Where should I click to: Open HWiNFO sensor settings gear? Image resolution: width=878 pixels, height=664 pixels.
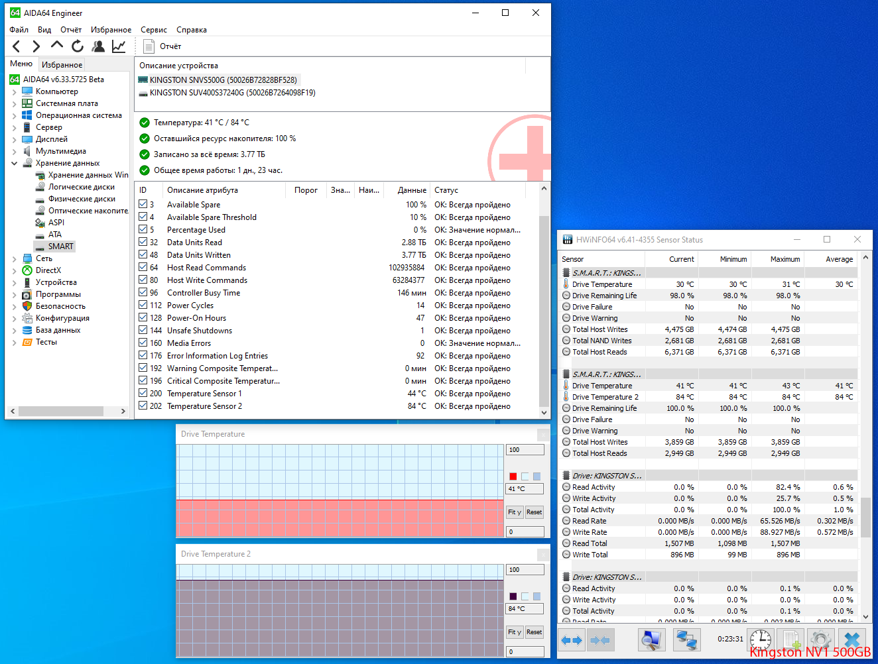(x=821, y=640)
